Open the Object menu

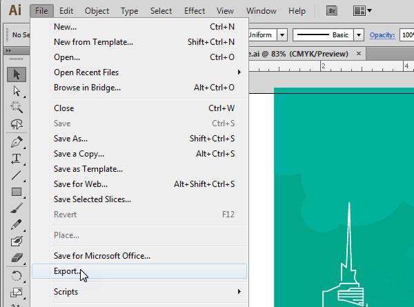point(97,11)
